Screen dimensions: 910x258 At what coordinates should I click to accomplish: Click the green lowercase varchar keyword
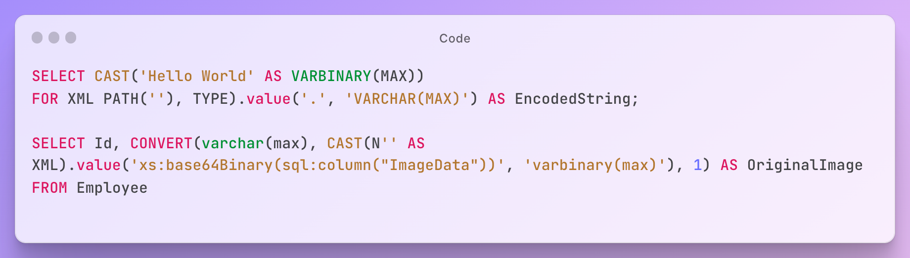pyautogui.click(x=232, y=143)
